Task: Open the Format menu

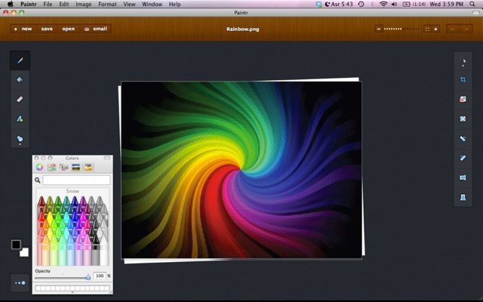Action: tap(107, 5)
